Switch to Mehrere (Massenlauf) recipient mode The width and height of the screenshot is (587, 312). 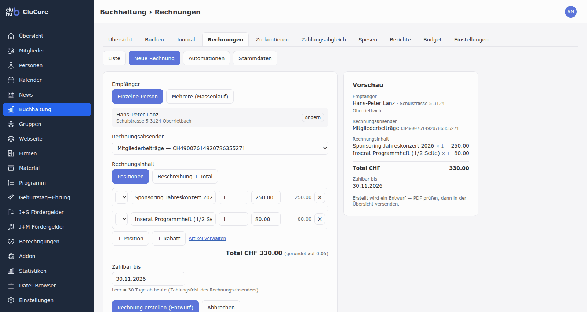(200, 97)
